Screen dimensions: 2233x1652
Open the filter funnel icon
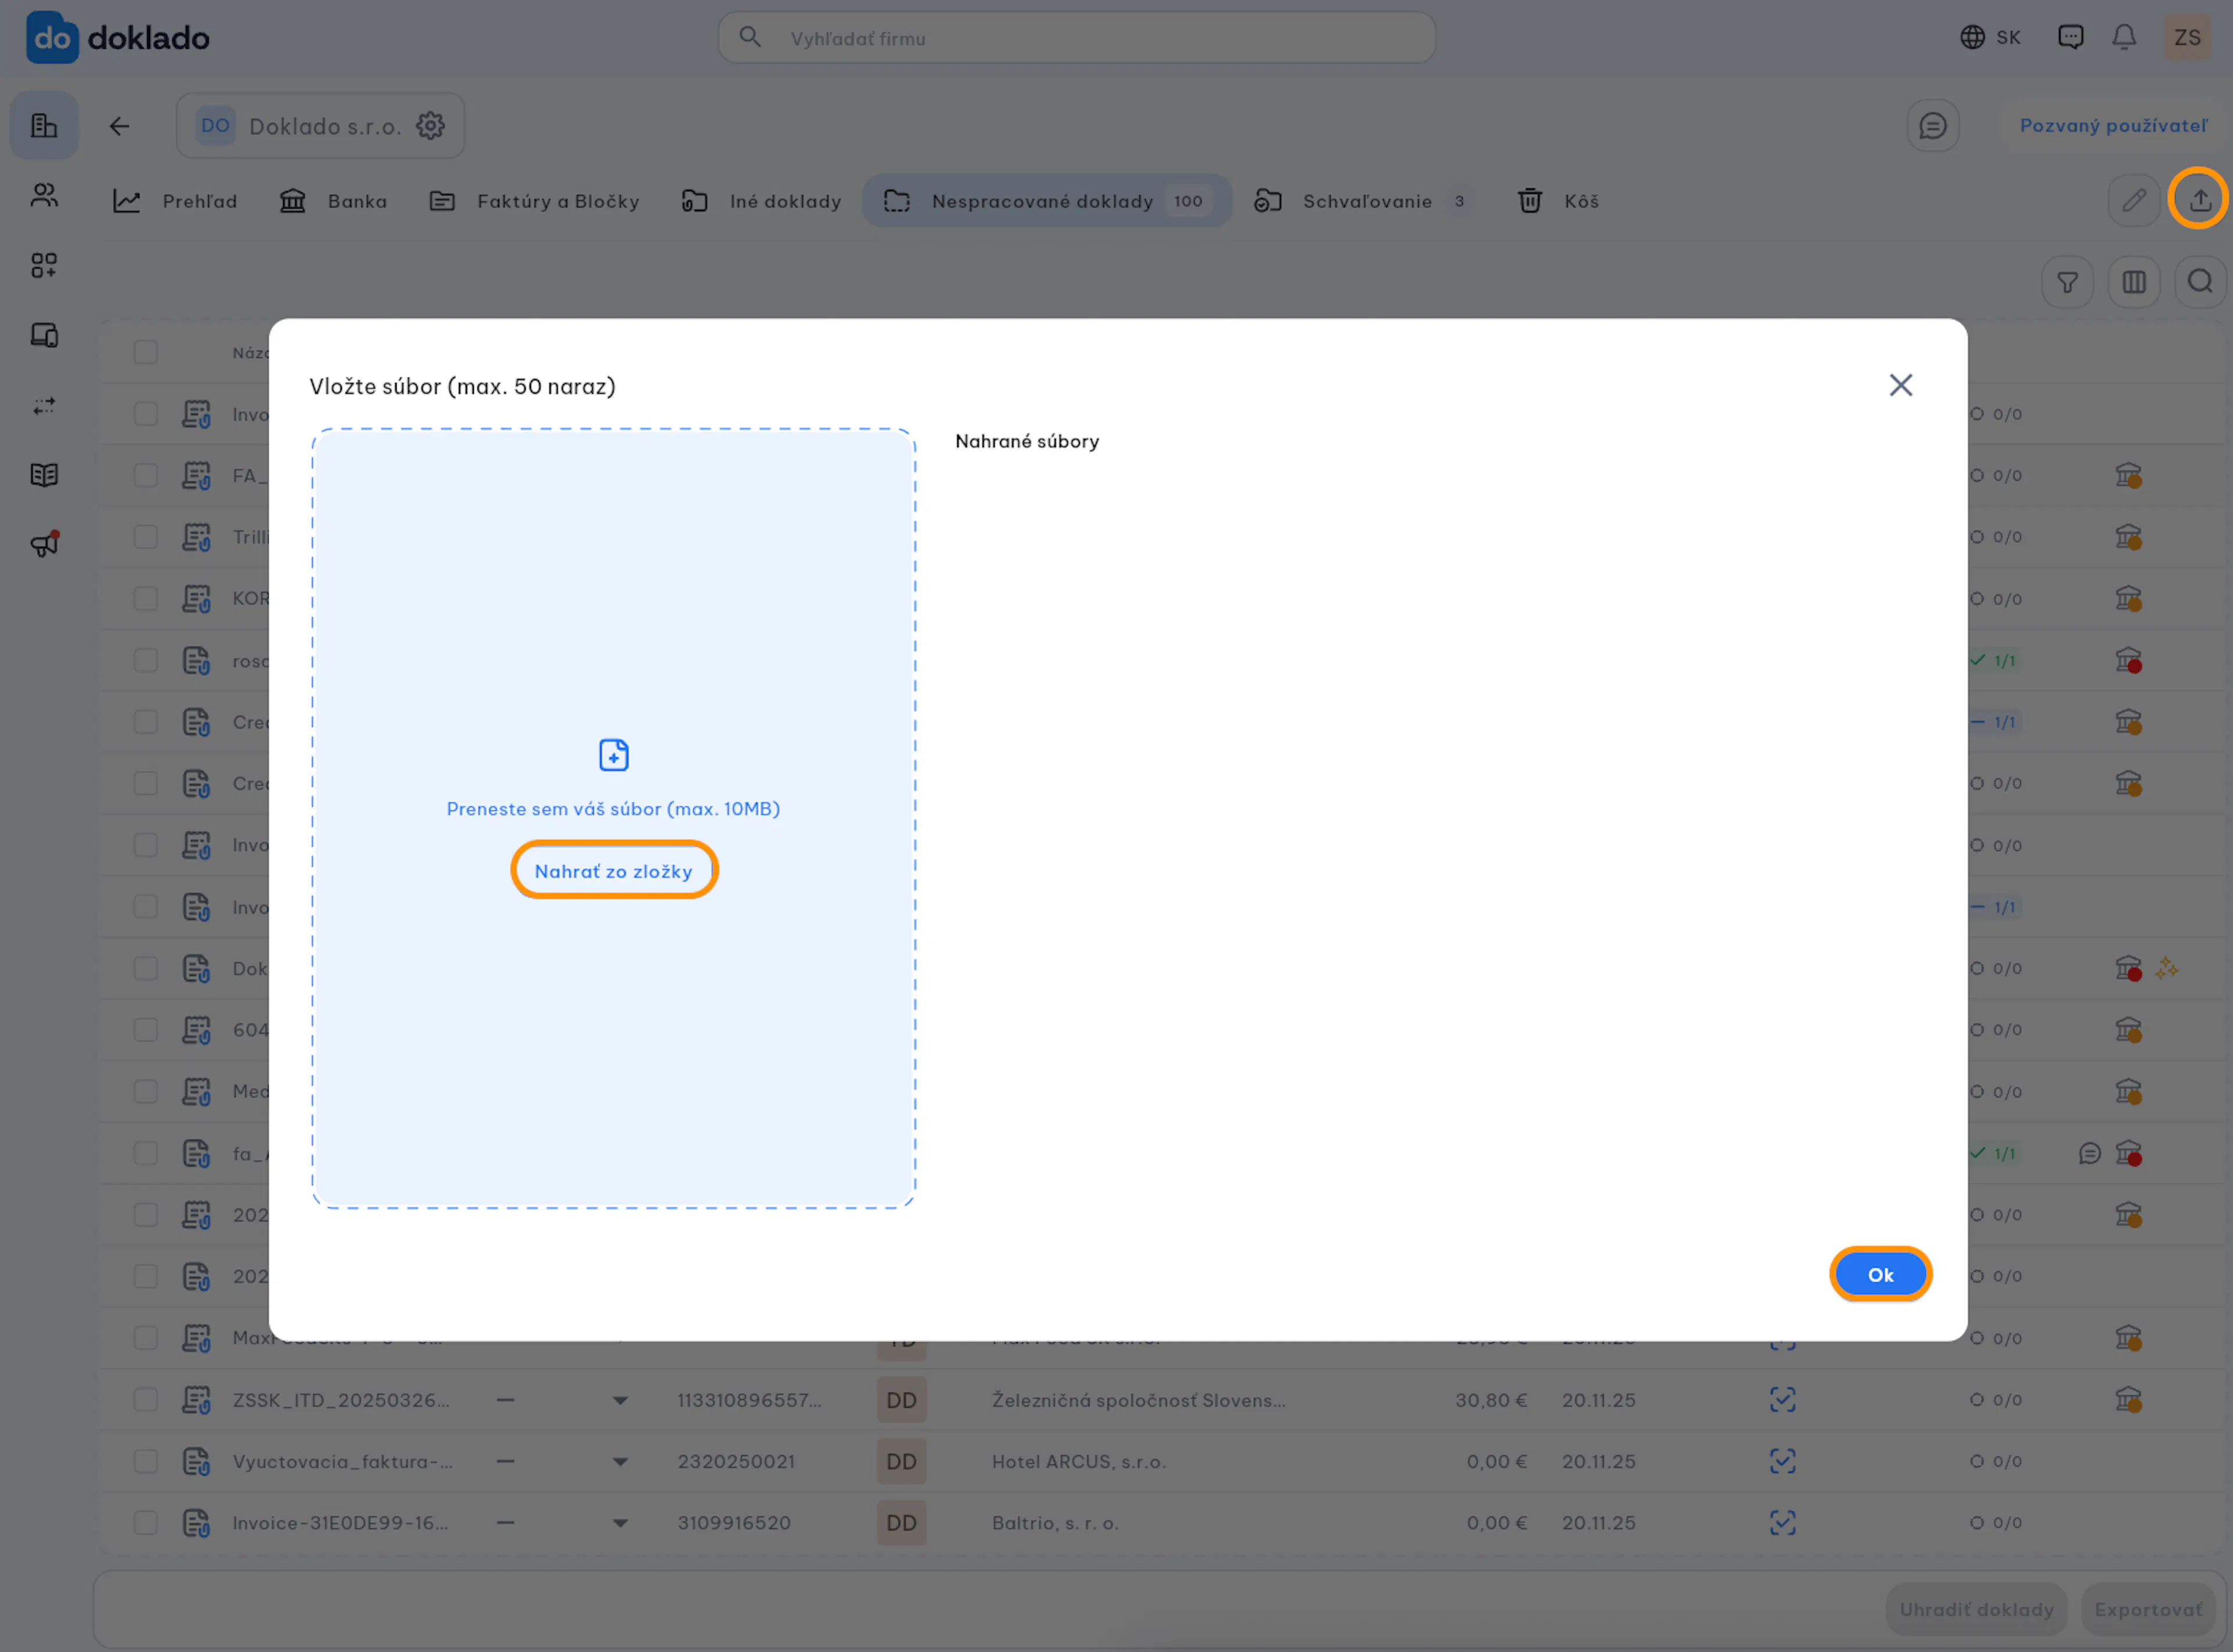tap(2067, 283)
